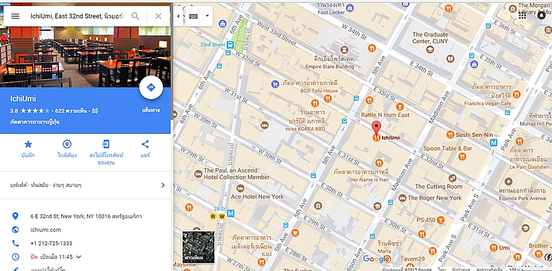Toggle the on-screen keyboard input tool
The height and width of the screenshot is (271, 552).
click(193, 16)
